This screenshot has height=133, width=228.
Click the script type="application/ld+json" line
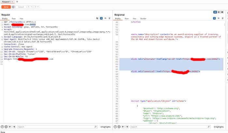tap(159, 101)
